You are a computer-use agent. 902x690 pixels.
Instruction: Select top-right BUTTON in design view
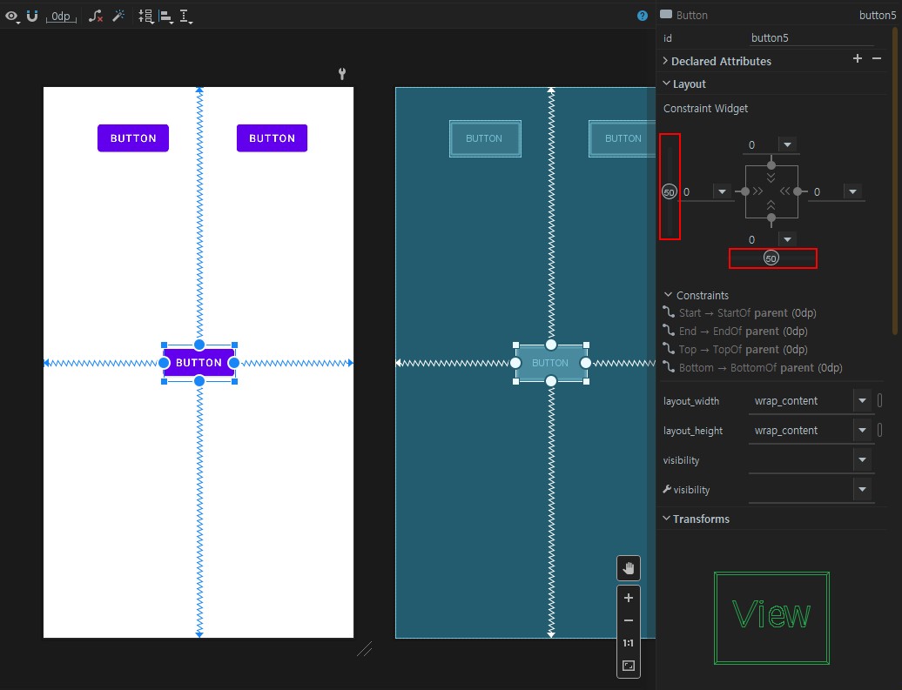pos(272,138)
